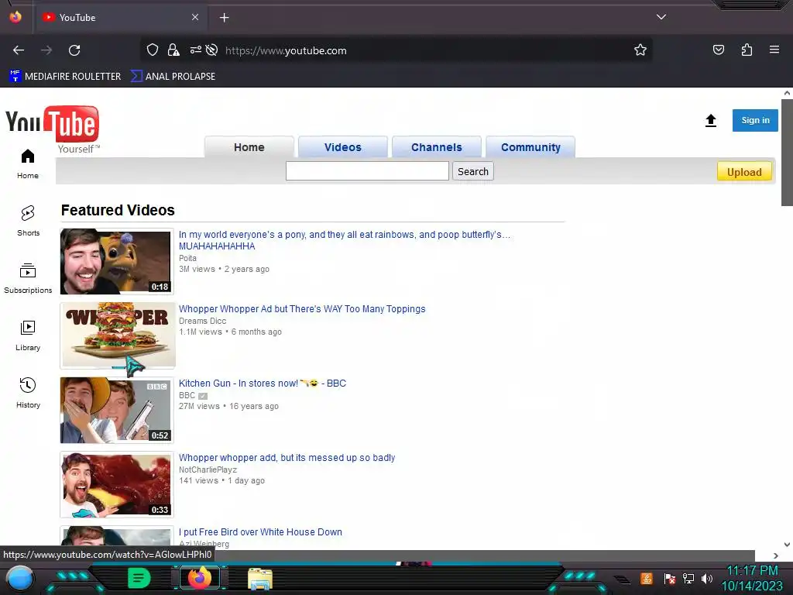Reload the page using the refresh icon
This screenshot has width=793, height=595.
coord(74,50)
